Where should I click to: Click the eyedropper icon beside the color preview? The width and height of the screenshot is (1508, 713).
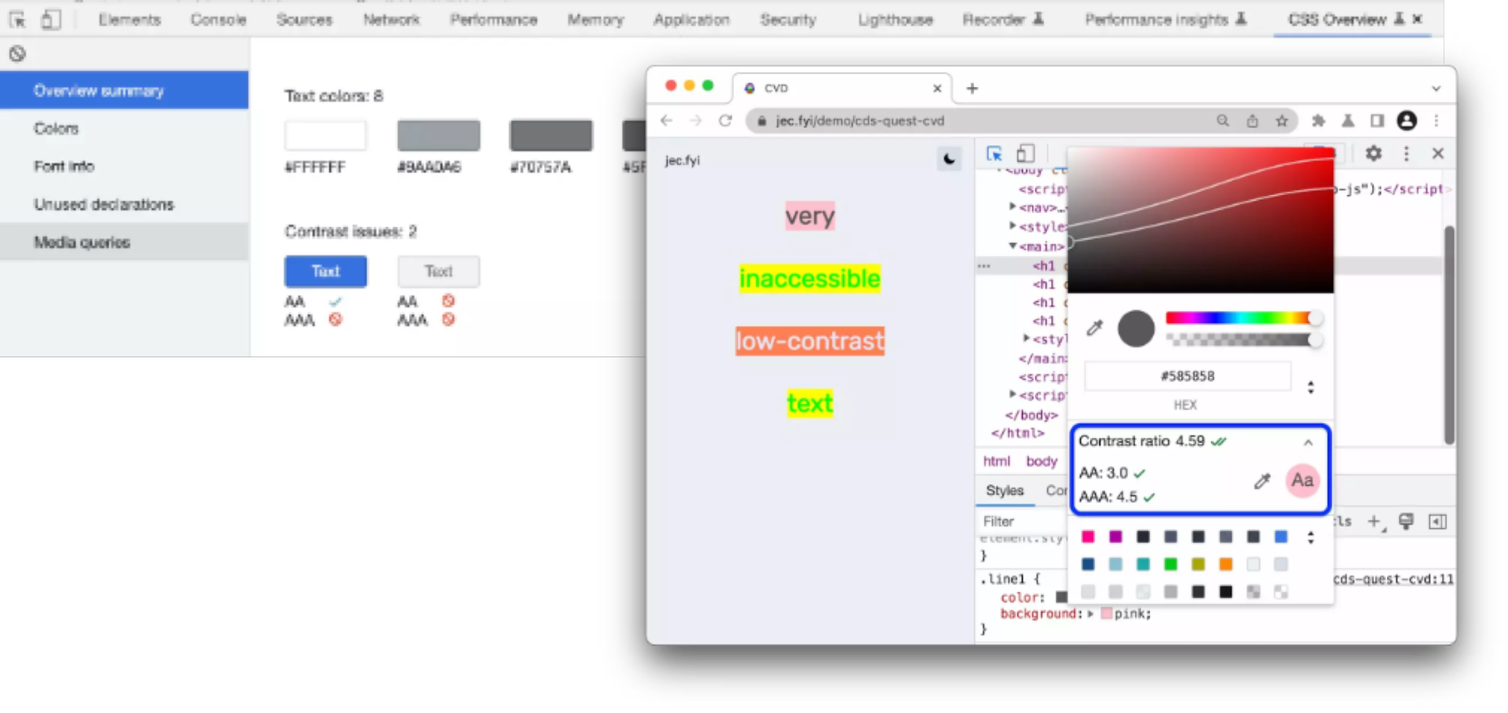click(x=1094, y=328)
